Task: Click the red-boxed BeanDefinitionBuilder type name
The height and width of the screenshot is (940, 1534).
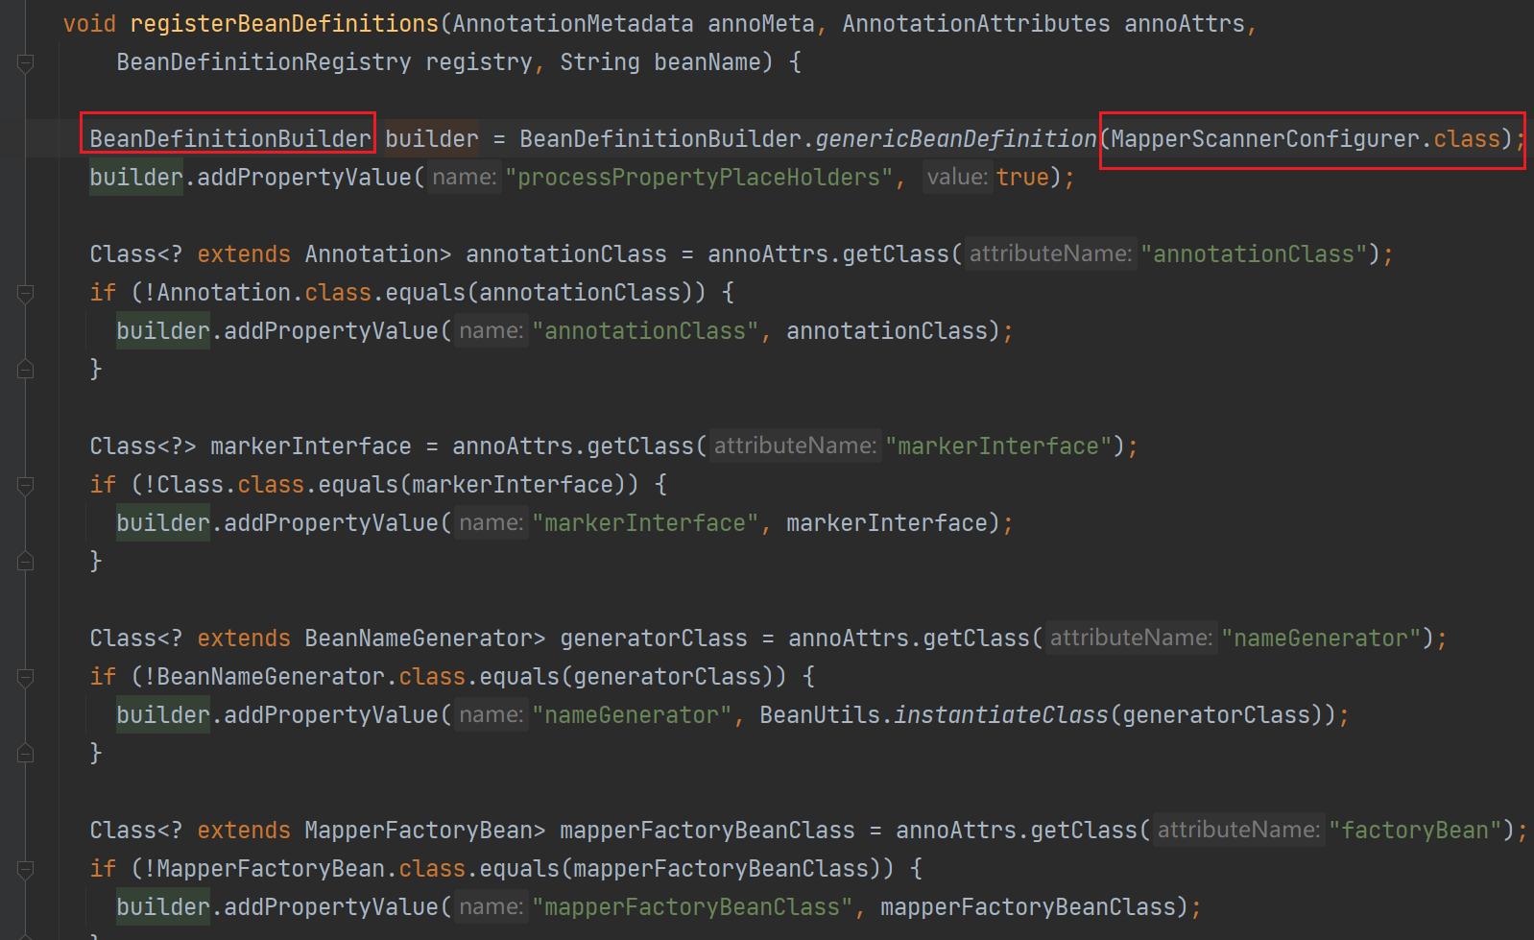Action: click(229, 139)
